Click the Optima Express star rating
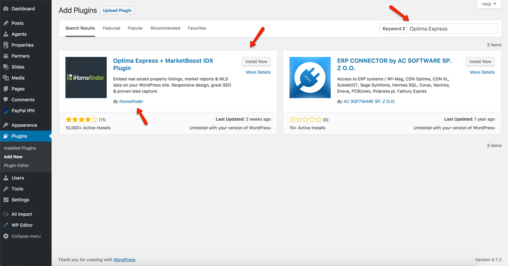The image size is (508, 266). pos(81,120)
